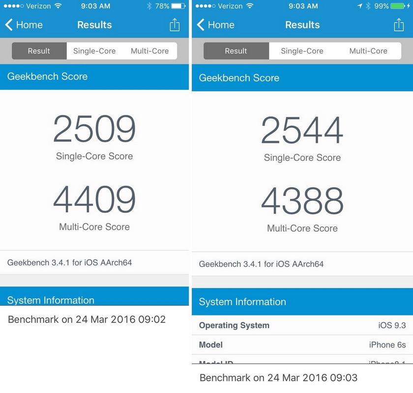Tap the 99% battery percentage text
The height and width of the screenshot is (393, 413).
click(381, 6)
